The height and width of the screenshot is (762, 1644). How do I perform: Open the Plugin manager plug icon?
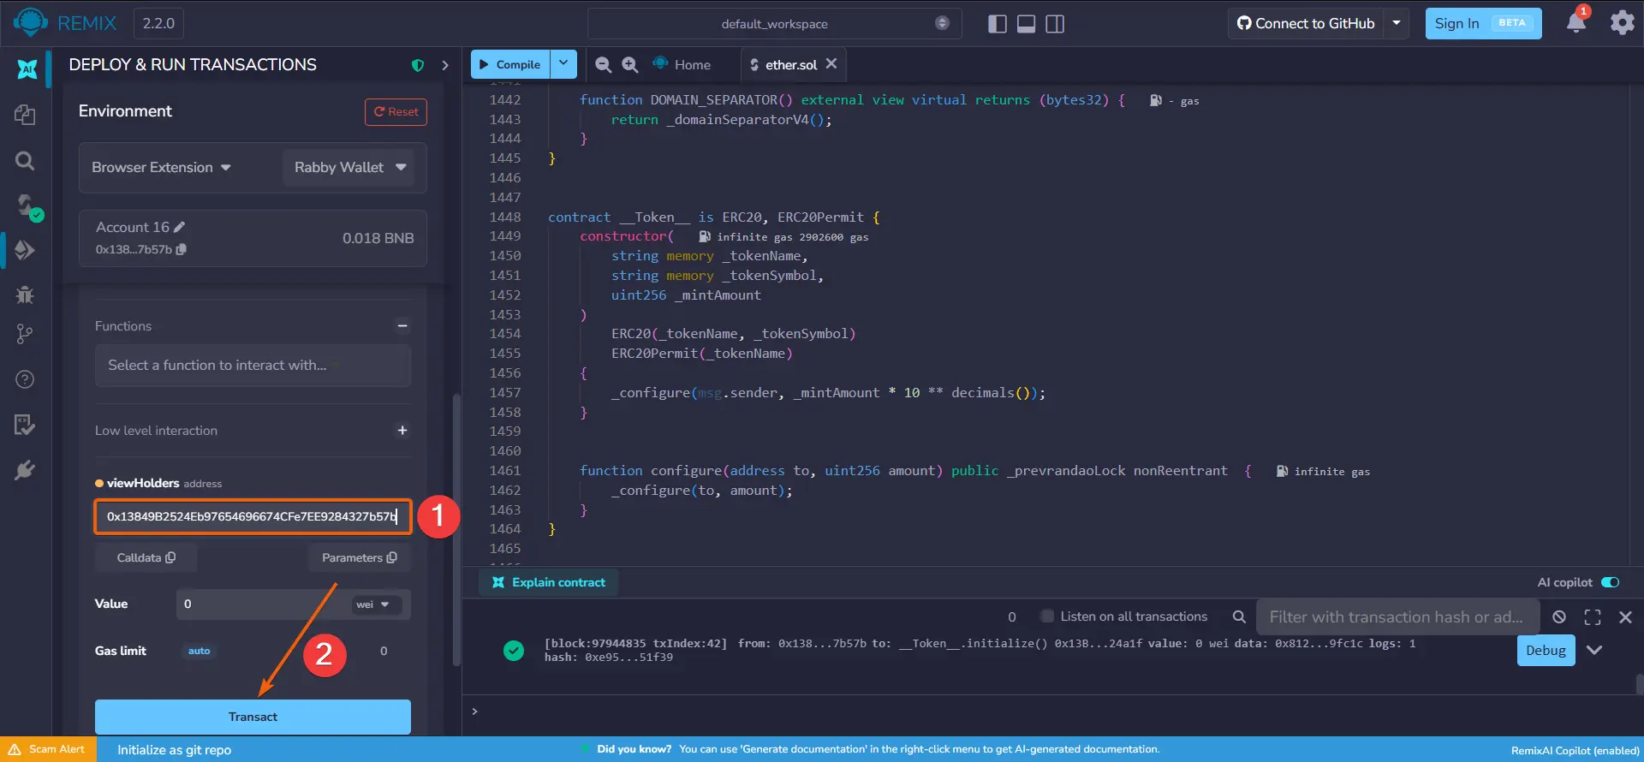[25, 469]
